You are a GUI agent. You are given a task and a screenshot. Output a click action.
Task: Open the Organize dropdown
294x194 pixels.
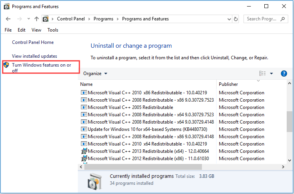[95, 74]
